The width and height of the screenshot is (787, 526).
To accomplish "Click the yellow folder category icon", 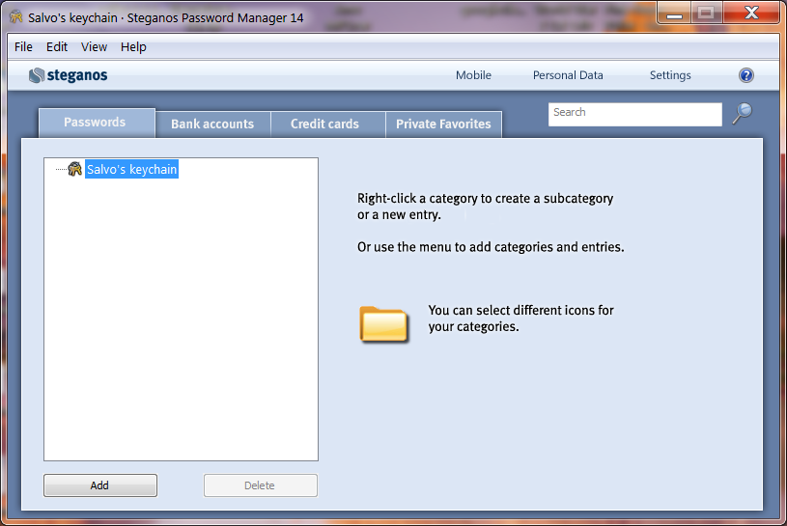I will pos(383,324).
